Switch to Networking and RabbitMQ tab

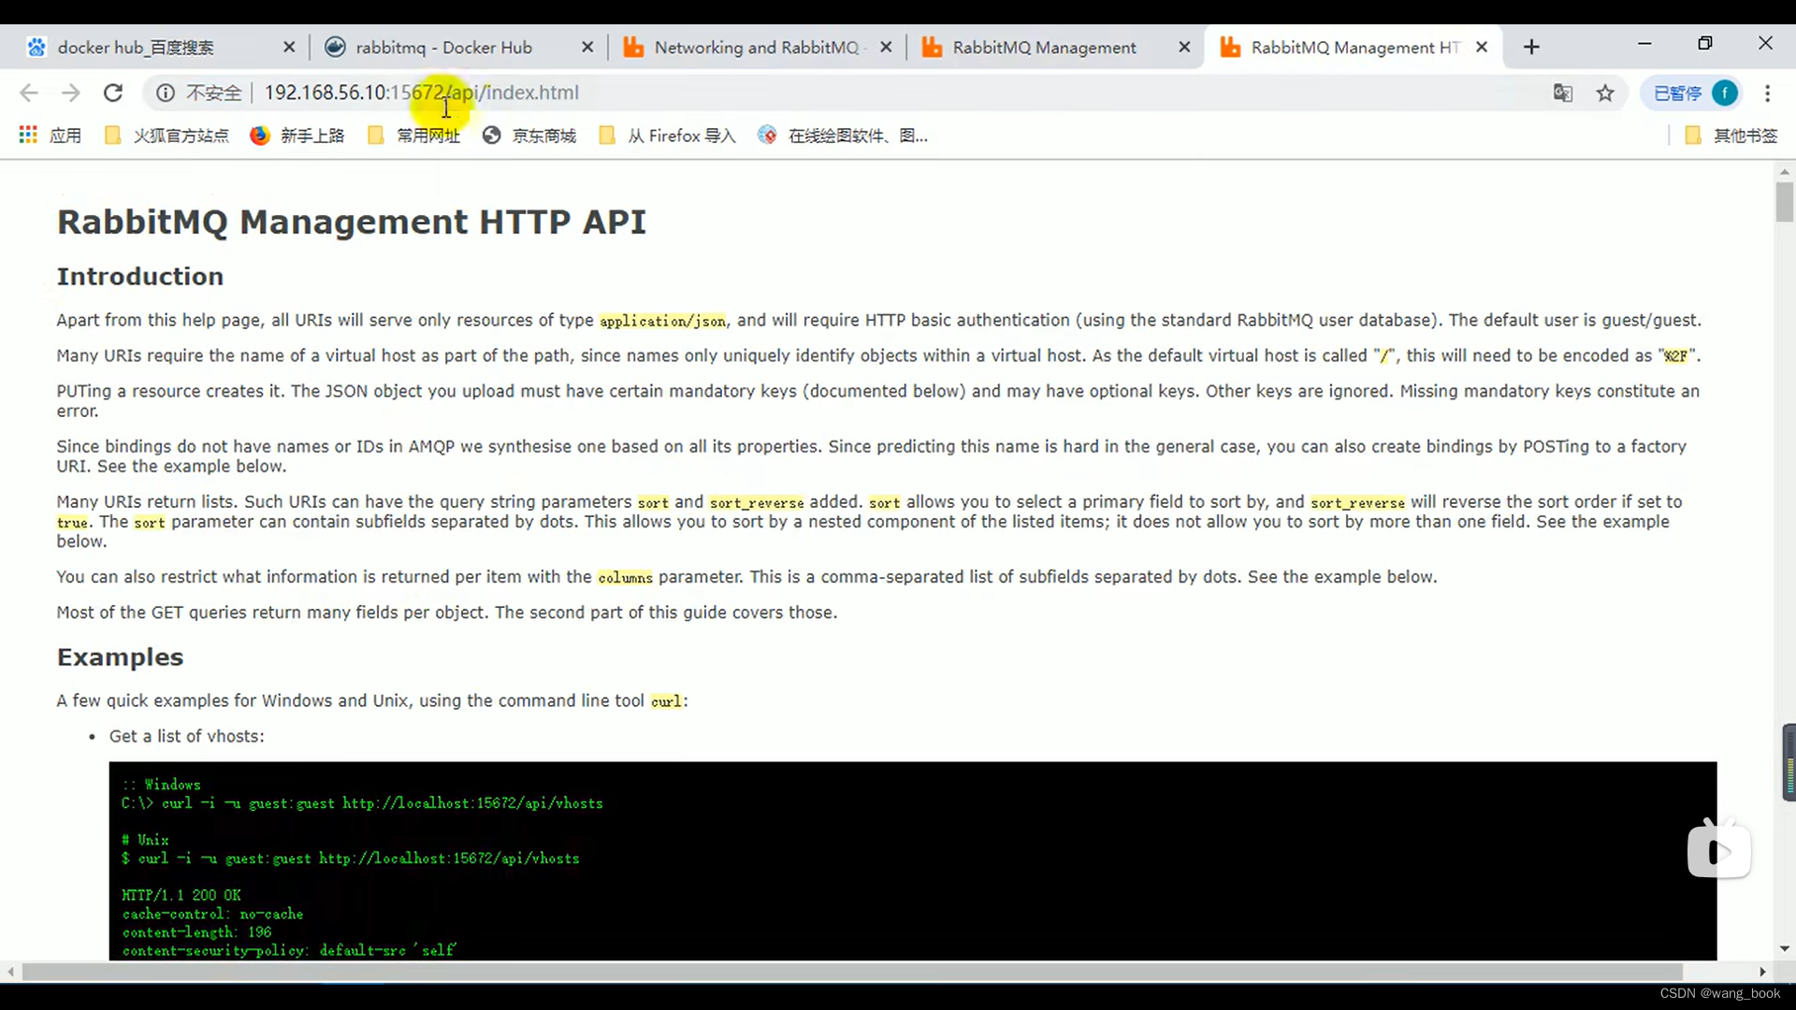pyautogui.click(x=758, y=47)
